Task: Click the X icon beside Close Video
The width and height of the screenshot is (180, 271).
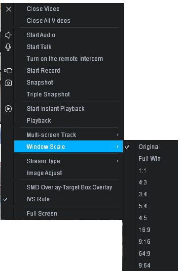Action: coord(8,9)
